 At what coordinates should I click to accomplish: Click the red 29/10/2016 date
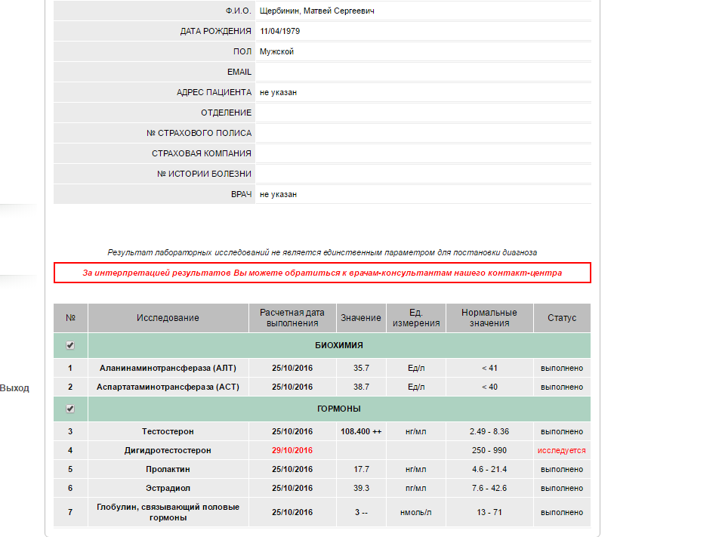point(292,450)
